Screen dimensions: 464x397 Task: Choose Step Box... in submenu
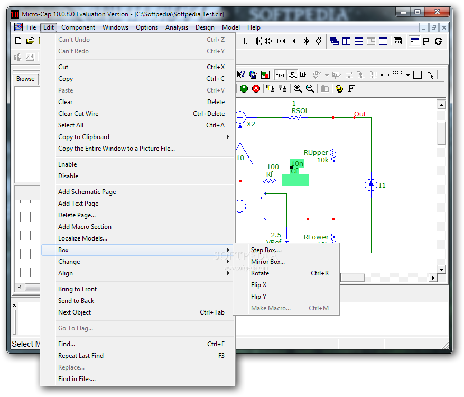point(286,250)
